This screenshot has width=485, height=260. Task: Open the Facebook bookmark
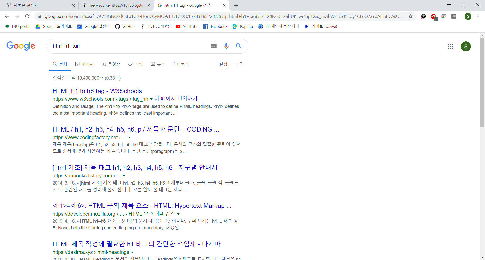point(215,27)
